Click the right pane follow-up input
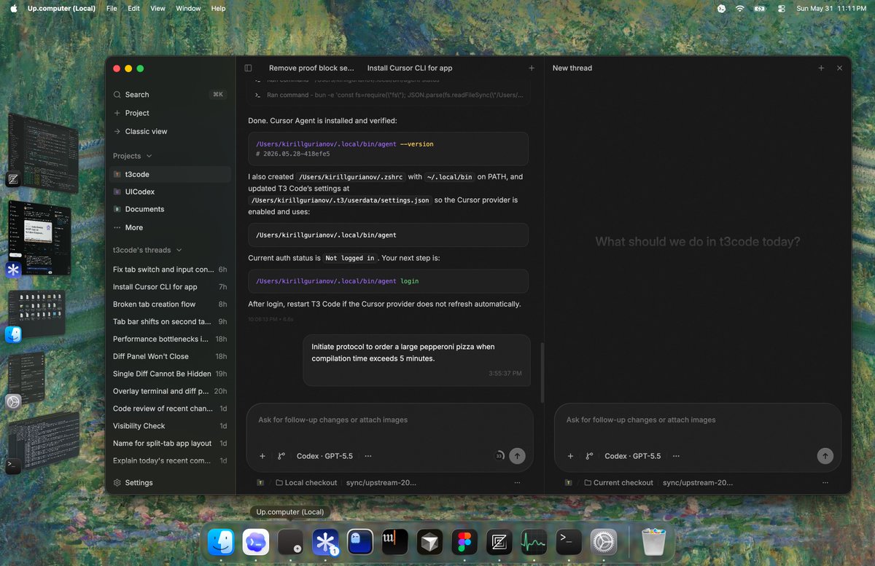Image resolution: width=875 pixels, height=566 pixels. click(698, 420)
